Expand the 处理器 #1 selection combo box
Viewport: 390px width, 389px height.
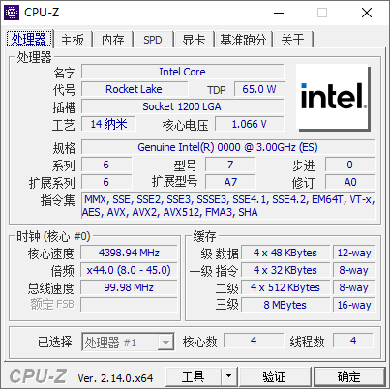click(128, 342)
